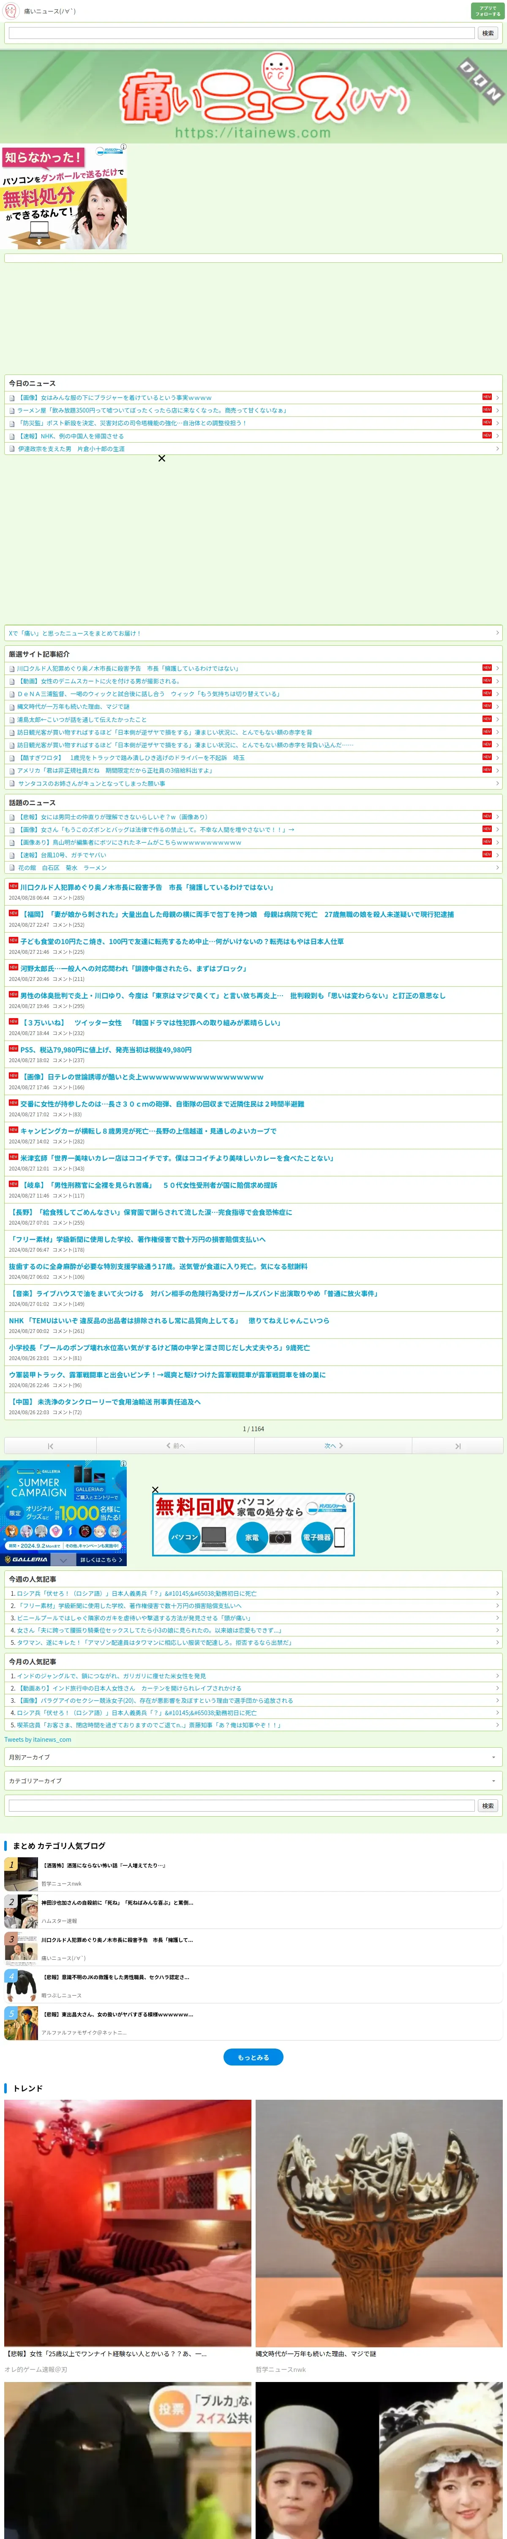Click the 前へ previous page button
Image resolution: width=507 pixels, height=2539 pixels.
175,1446
